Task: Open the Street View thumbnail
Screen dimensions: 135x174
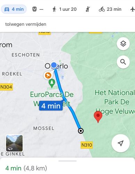Action: click(x=14, y=143)
